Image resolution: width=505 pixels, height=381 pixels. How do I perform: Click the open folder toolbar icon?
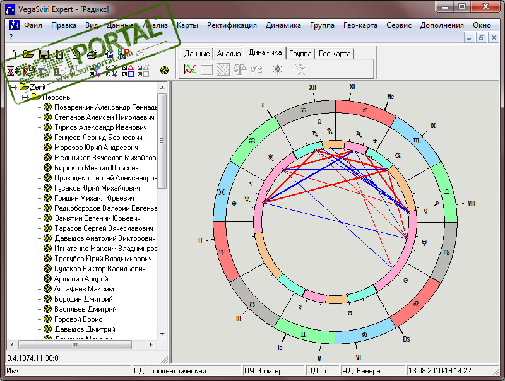(28, 54)
